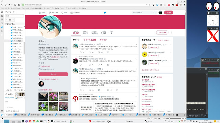Open the first tweet's chevron menu

pyautogui.click(x=136, y=44)
